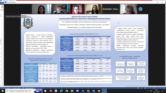Viewport: 166px width, 93px height.
Task: Toggle the Original Sound for Musicians: Off label
Action: [16, 16]
